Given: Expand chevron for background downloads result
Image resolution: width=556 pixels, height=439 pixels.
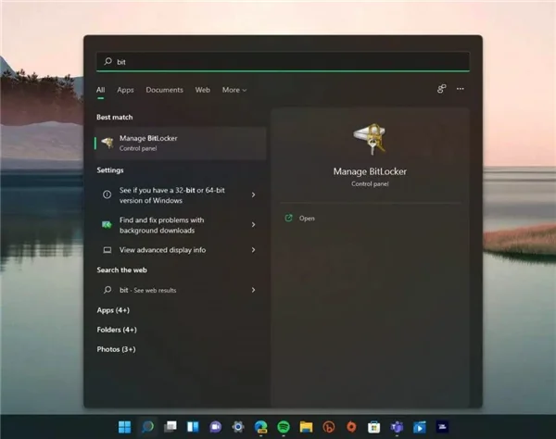Looking at the screenshot, I should point(253,225).
